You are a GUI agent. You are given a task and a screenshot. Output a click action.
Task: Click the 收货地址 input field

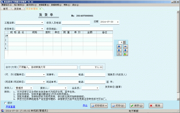point(87,29)
